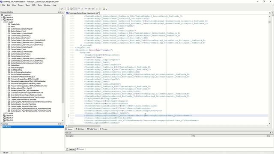This screenshot has height=154, width=274.
Task: Click the editor scroll-right arrow
Action: [x=267, y=126]
